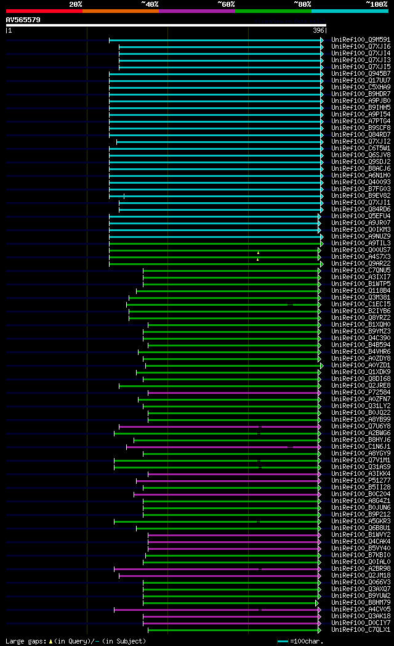Select the UniRef100_C7QLX1 label
The image size is (394, 646).
pos(361,630)
